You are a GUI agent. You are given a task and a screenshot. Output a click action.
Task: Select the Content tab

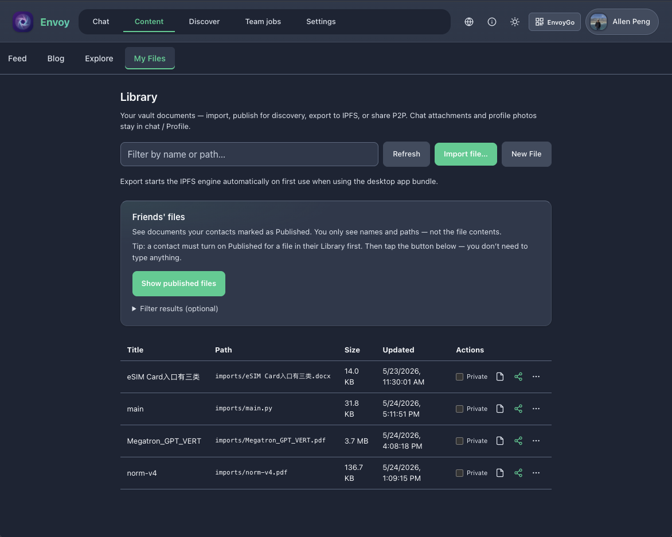click(x=149, y=22)
